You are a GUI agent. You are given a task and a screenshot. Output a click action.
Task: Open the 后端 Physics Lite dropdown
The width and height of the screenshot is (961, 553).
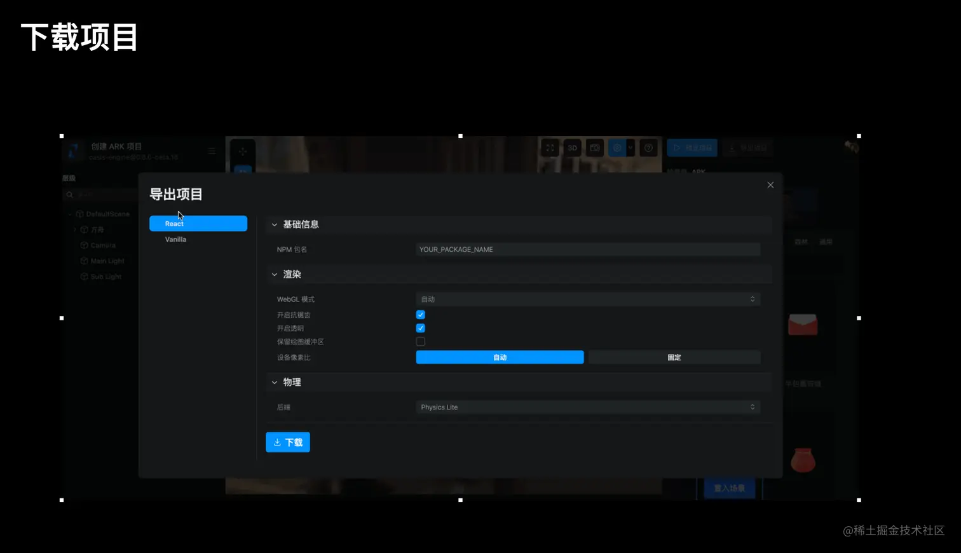click(x=588, y=407)
